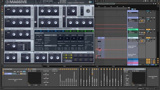This screenshot has height=90, width=160.
Task: Toggle Filter 1 on/off
Action: pyautogui.click(x=39, y=5)
